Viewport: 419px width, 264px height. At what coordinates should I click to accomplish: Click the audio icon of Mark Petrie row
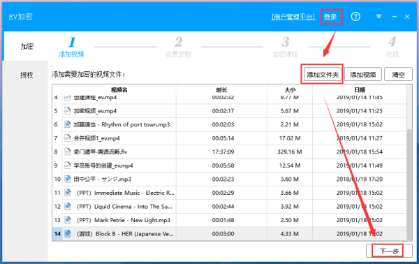point(68,219)
